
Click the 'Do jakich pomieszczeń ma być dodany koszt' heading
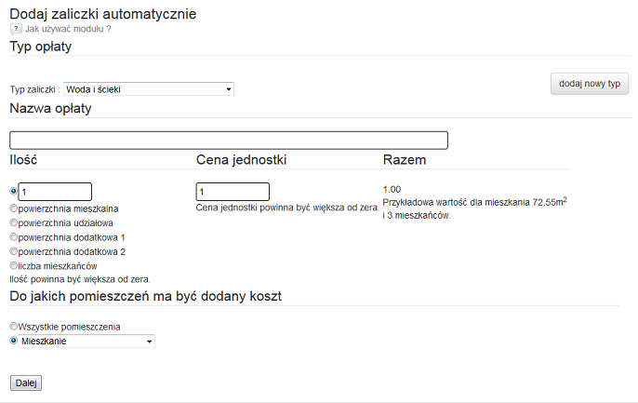[146, 296]
